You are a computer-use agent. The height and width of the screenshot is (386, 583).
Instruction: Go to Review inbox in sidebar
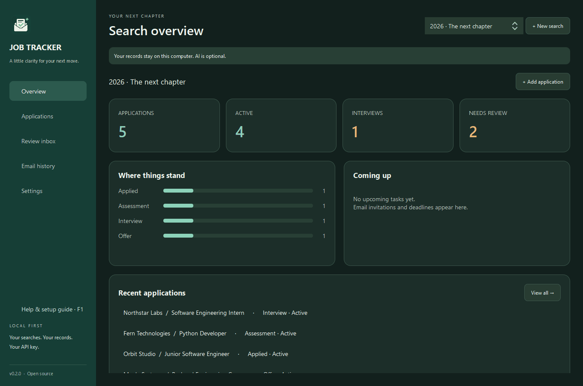(48, 141)
